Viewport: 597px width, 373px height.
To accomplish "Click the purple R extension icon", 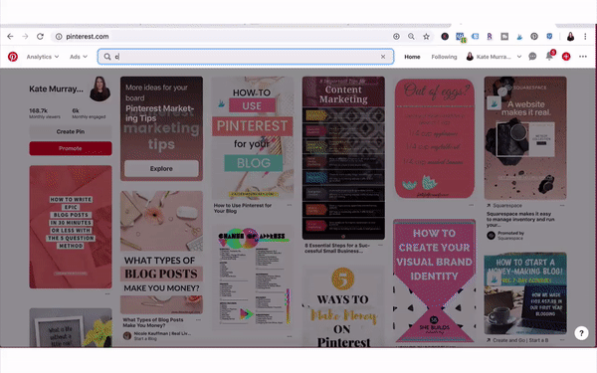I will click(x=490, y=37).
